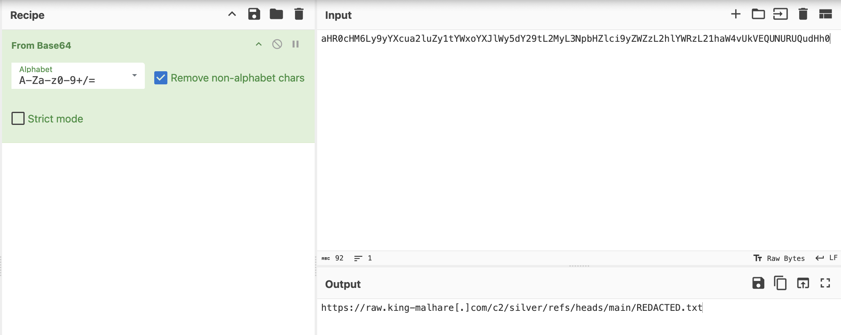Enable Strict mode

18,118
